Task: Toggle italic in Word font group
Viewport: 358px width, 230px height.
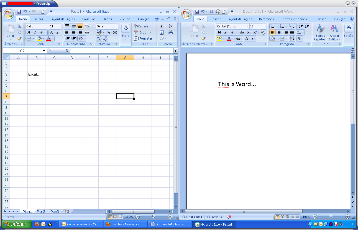Action: click(x=226, y=32)
